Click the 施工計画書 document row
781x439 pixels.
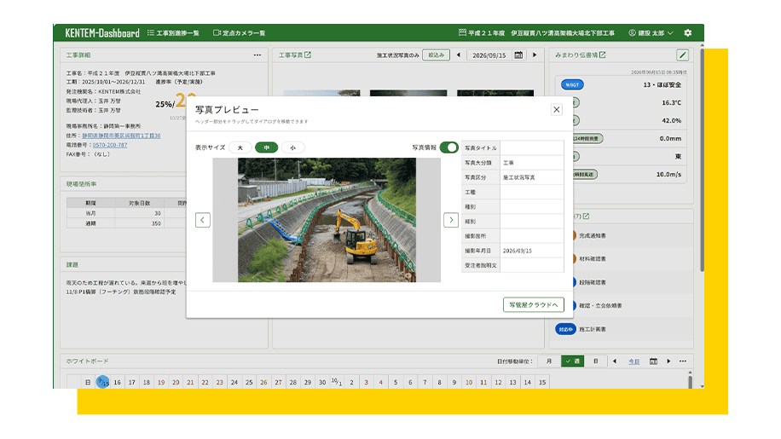(x=621, y=329)
